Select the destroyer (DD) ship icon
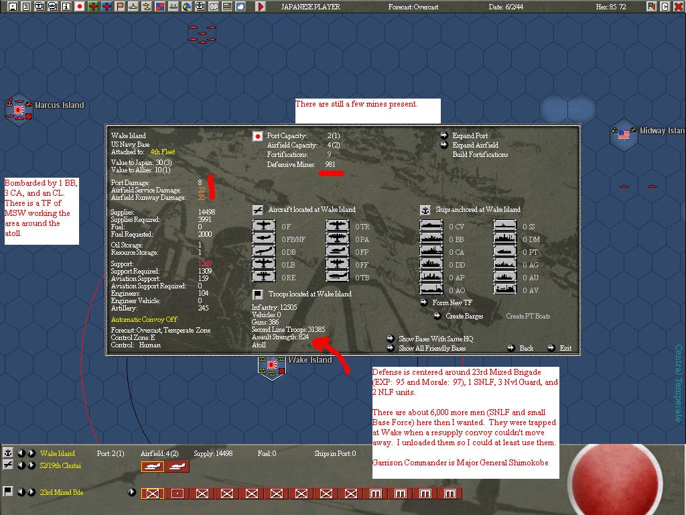This screenshot has width=686, height=515. [x=431, y=264]
